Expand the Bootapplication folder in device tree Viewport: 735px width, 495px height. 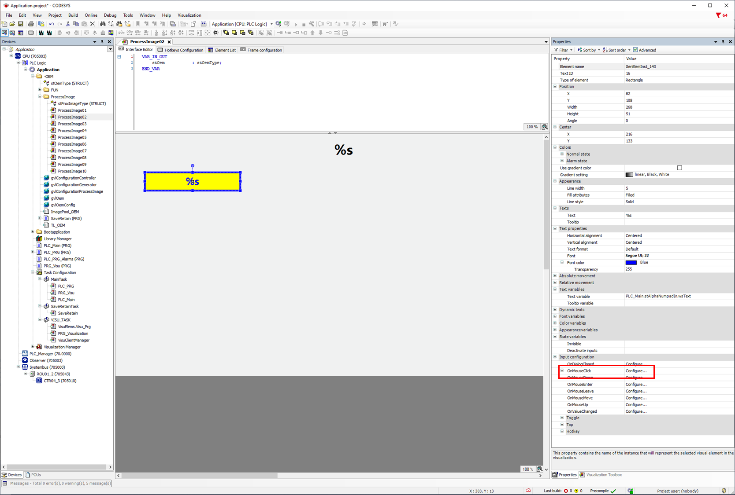pyautogui.click(x=33, y=232)
